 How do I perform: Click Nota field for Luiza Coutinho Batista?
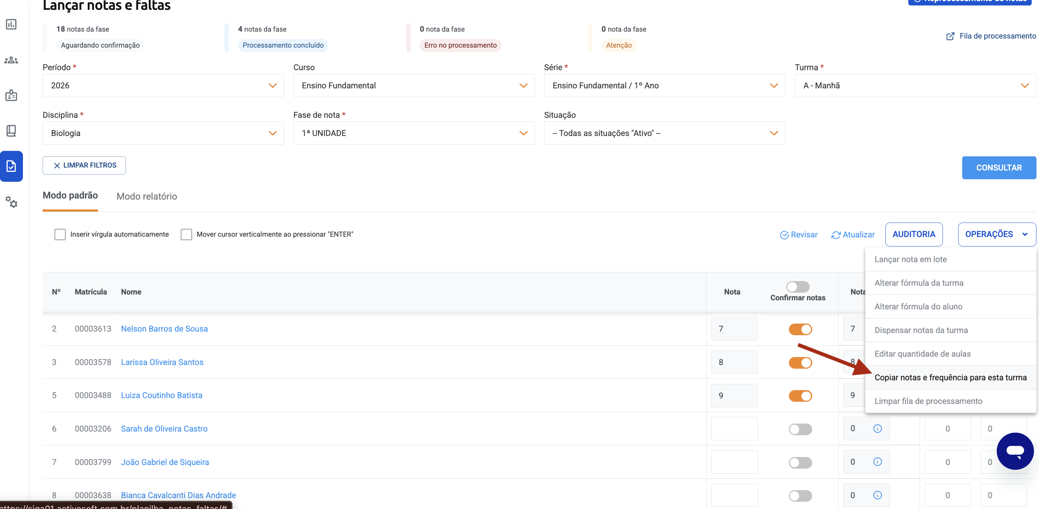click(x=734, y=396)
